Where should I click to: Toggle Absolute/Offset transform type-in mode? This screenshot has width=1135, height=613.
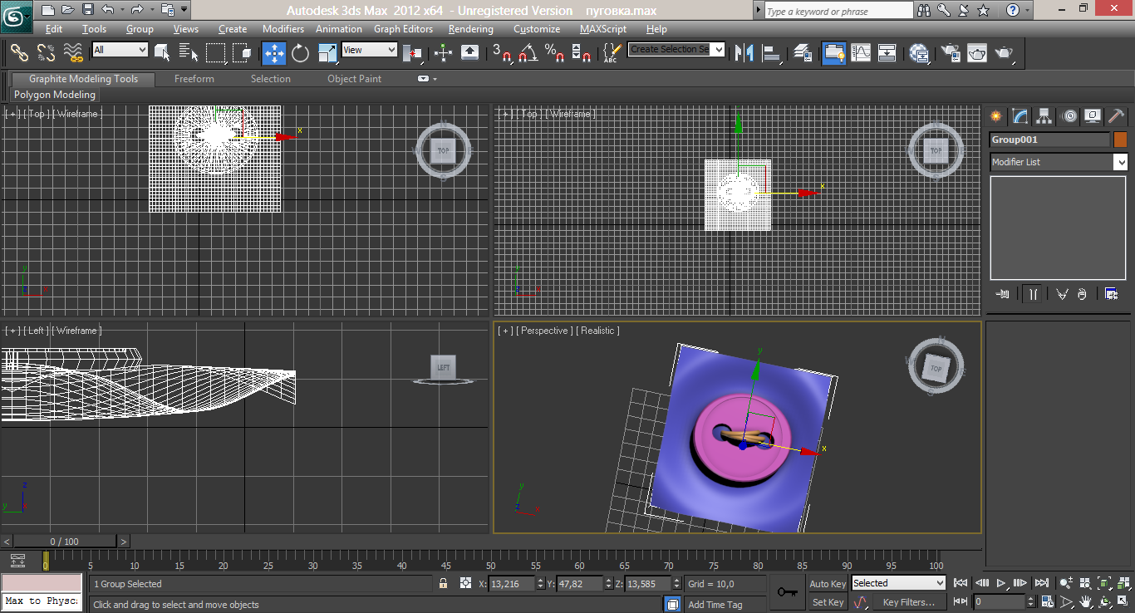465,584
